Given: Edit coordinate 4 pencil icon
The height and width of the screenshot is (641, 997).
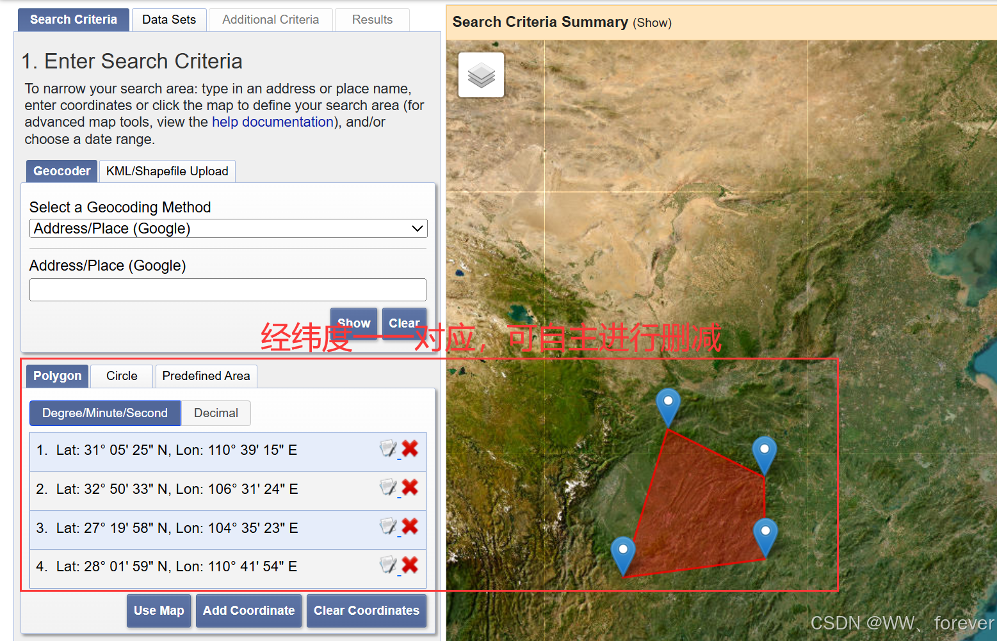Looking at the screenshot, I should coord(389,566).
